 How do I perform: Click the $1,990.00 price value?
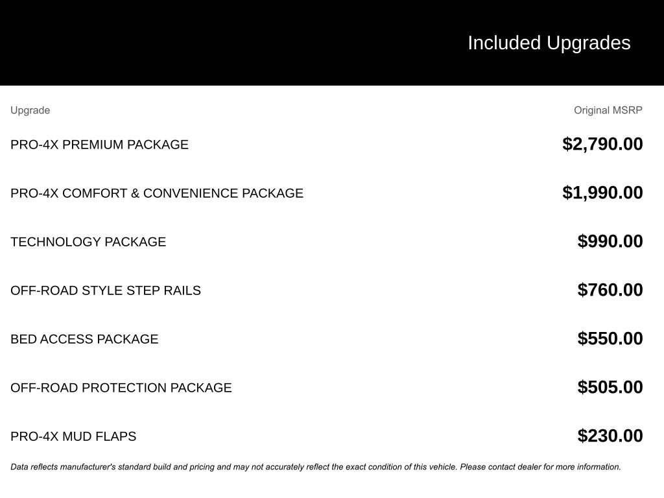tap(602, 193)
